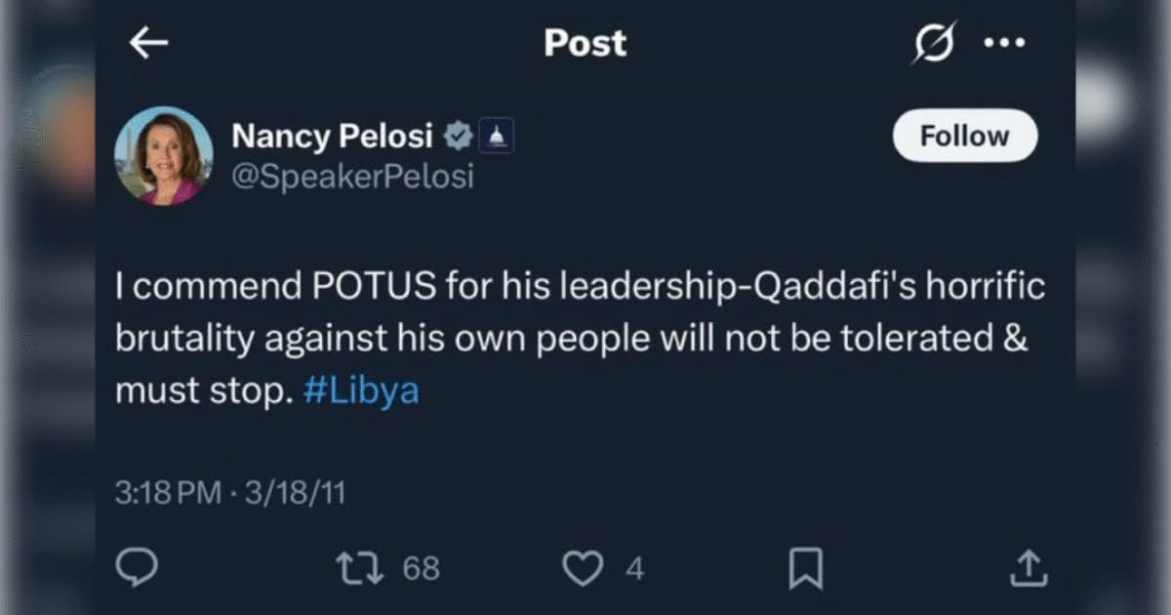Click the Post header title
This screenshot has width=1171, height=615.
(585, 43)
